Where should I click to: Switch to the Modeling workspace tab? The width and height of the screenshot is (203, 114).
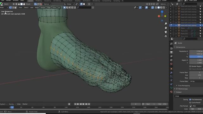click(x=38, y=1)
